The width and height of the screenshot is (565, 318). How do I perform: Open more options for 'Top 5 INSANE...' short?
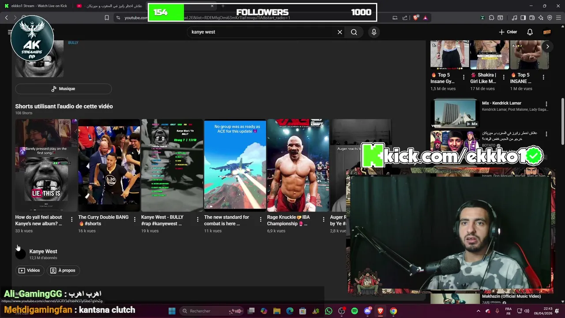[543, 77]
